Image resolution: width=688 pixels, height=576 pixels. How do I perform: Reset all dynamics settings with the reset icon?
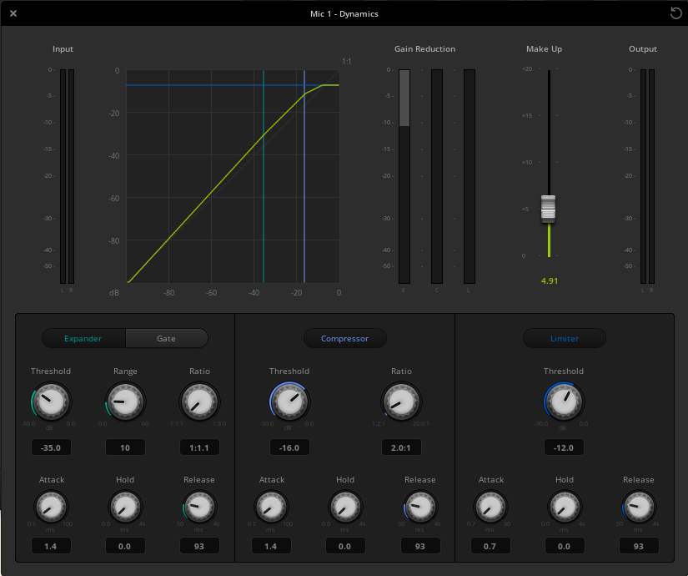coord(676,13)
